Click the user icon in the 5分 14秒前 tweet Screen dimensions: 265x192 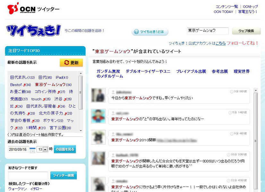(x=113, y=113)
